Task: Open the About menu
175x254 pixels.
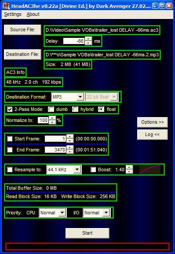Action: [33, 14]
